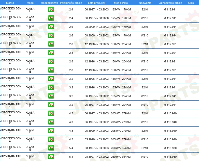Select M 112.911 in the W210 row
199x161 pixels.
(170, 18)
